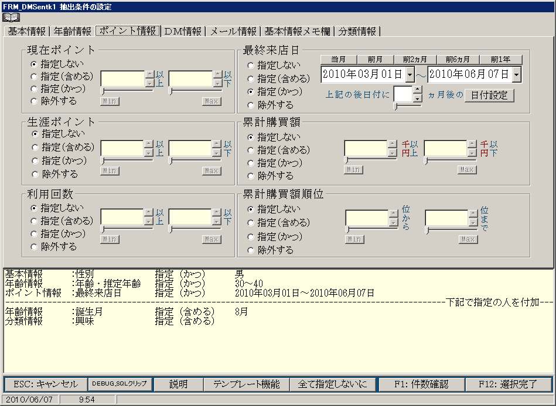Choose 指定(含める) under 累計購買額

point(251,150)
